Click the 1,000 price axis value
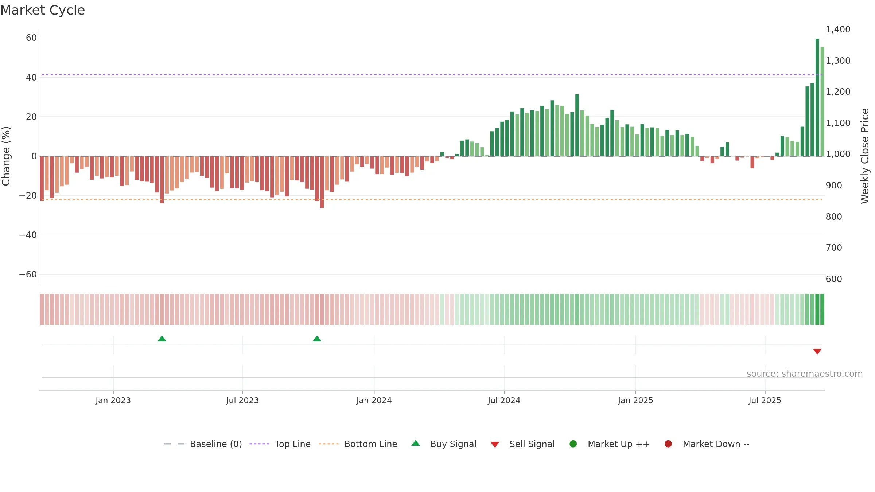 pos(838,154)
